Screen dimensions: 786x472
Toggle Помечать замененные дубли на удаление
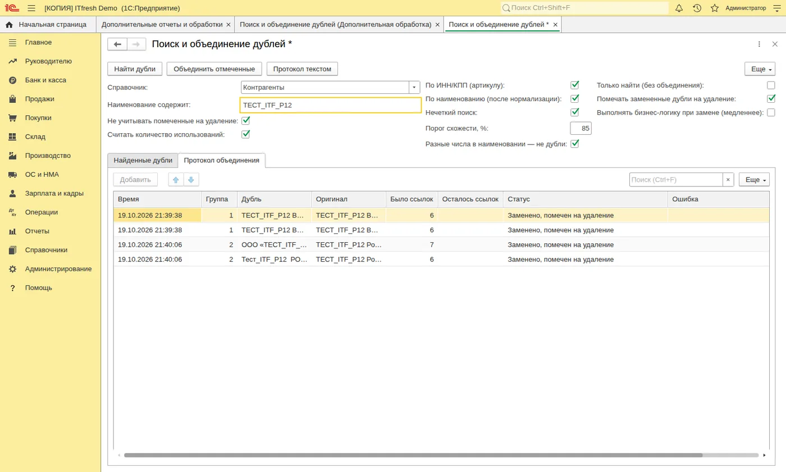771,99
